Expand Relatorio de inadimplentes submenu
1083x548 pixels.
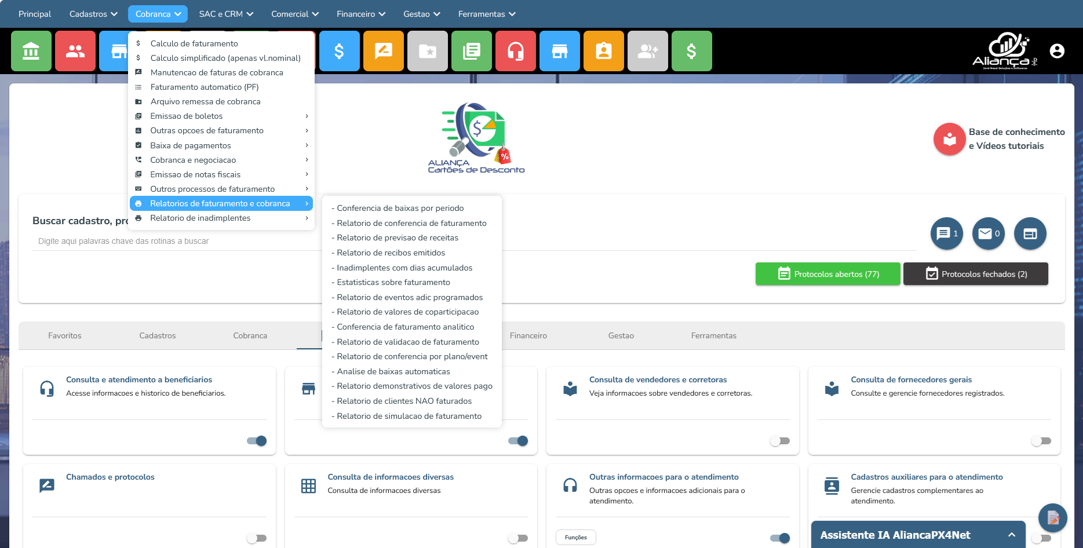pyautogui.click(x=221, y=218)
